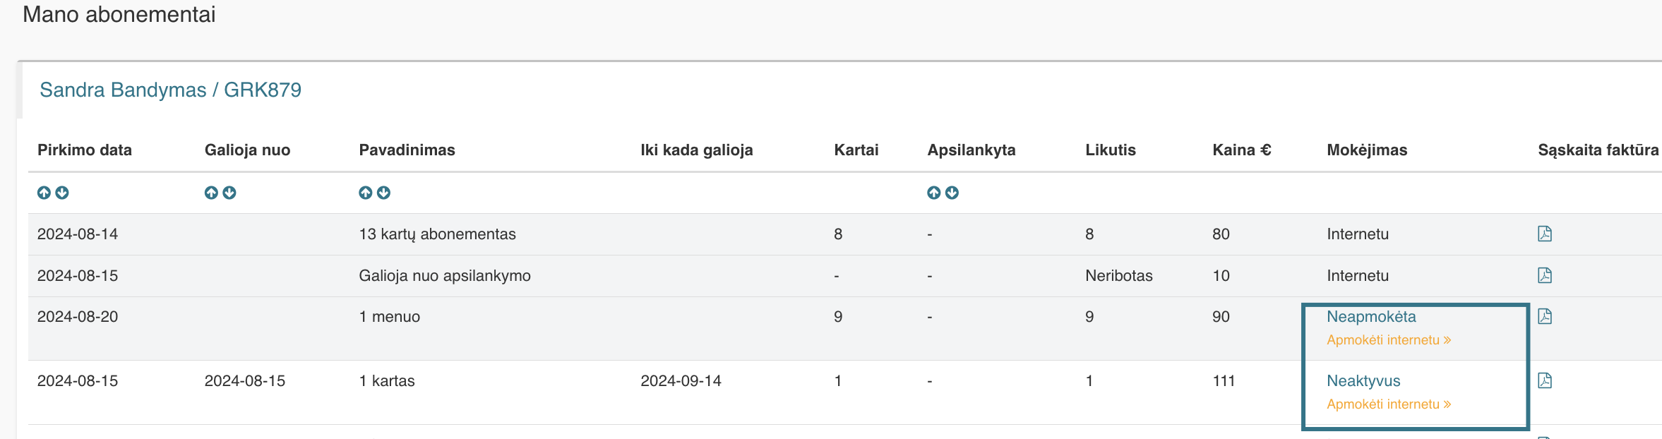The height and width of the screenshot is (439, 1662).
Task: Open PDF invoice for Galioja nuo apsilankymo row
Action: [x=1544, y=275]
